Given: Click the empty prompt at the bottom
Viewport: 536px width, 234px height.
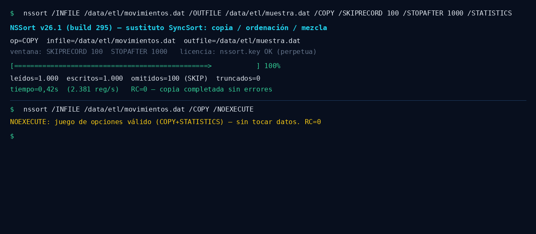Looking at the screenshot, I should click(12, 136).
